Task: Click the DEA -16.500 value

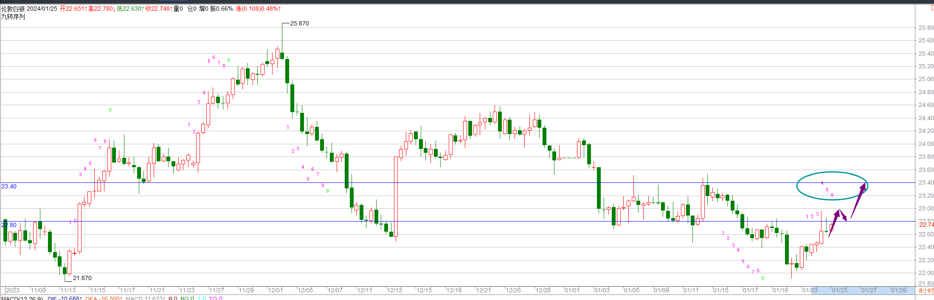Action: [104, 298]
